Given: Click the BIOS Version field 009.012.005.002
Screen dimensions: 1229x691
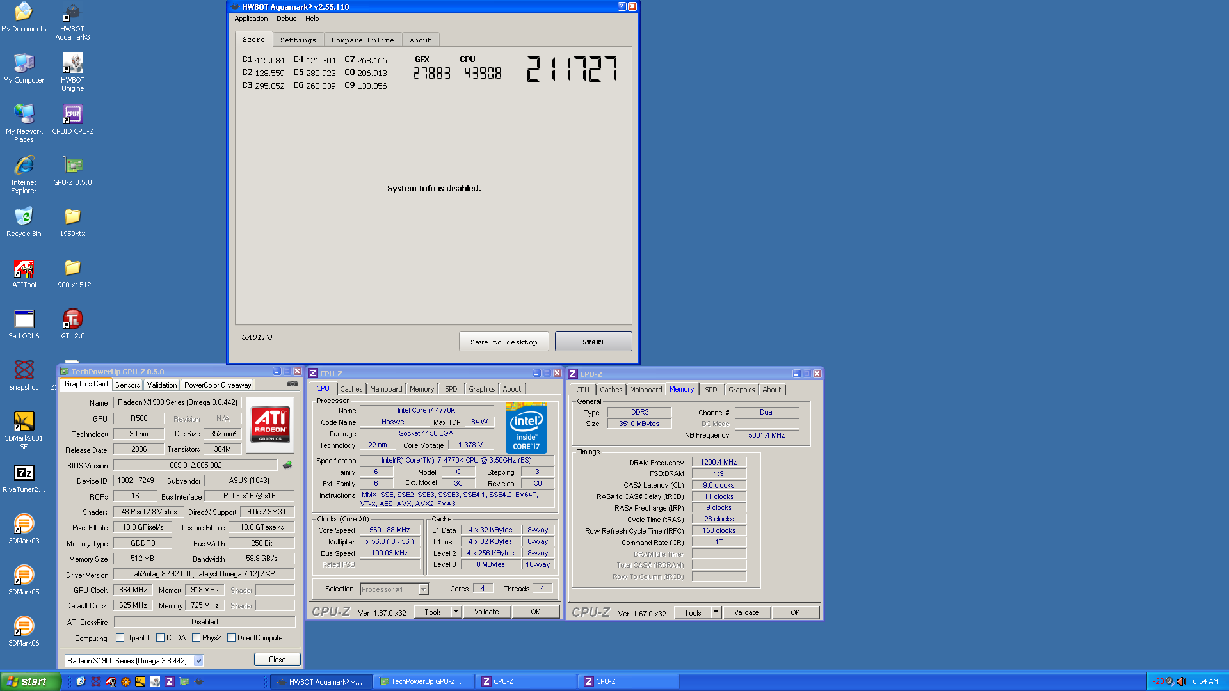Looking at the screenshot, I should [x=196, y=465].
